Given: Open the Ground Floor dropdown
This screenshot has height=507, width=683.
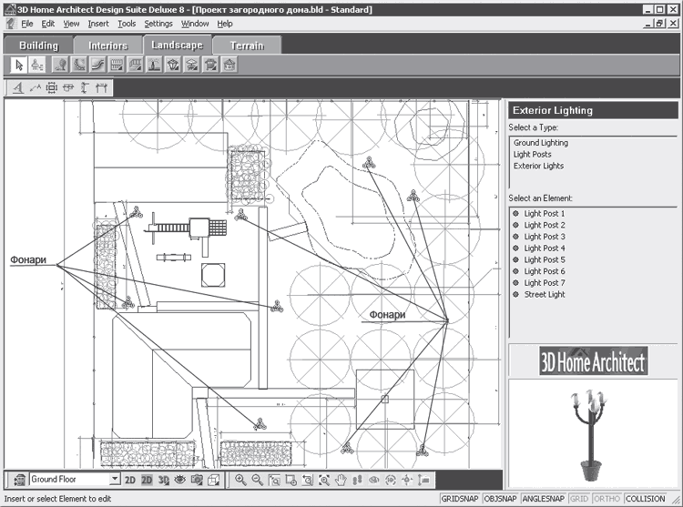Looking at the screenshot, I should point(114,480).
